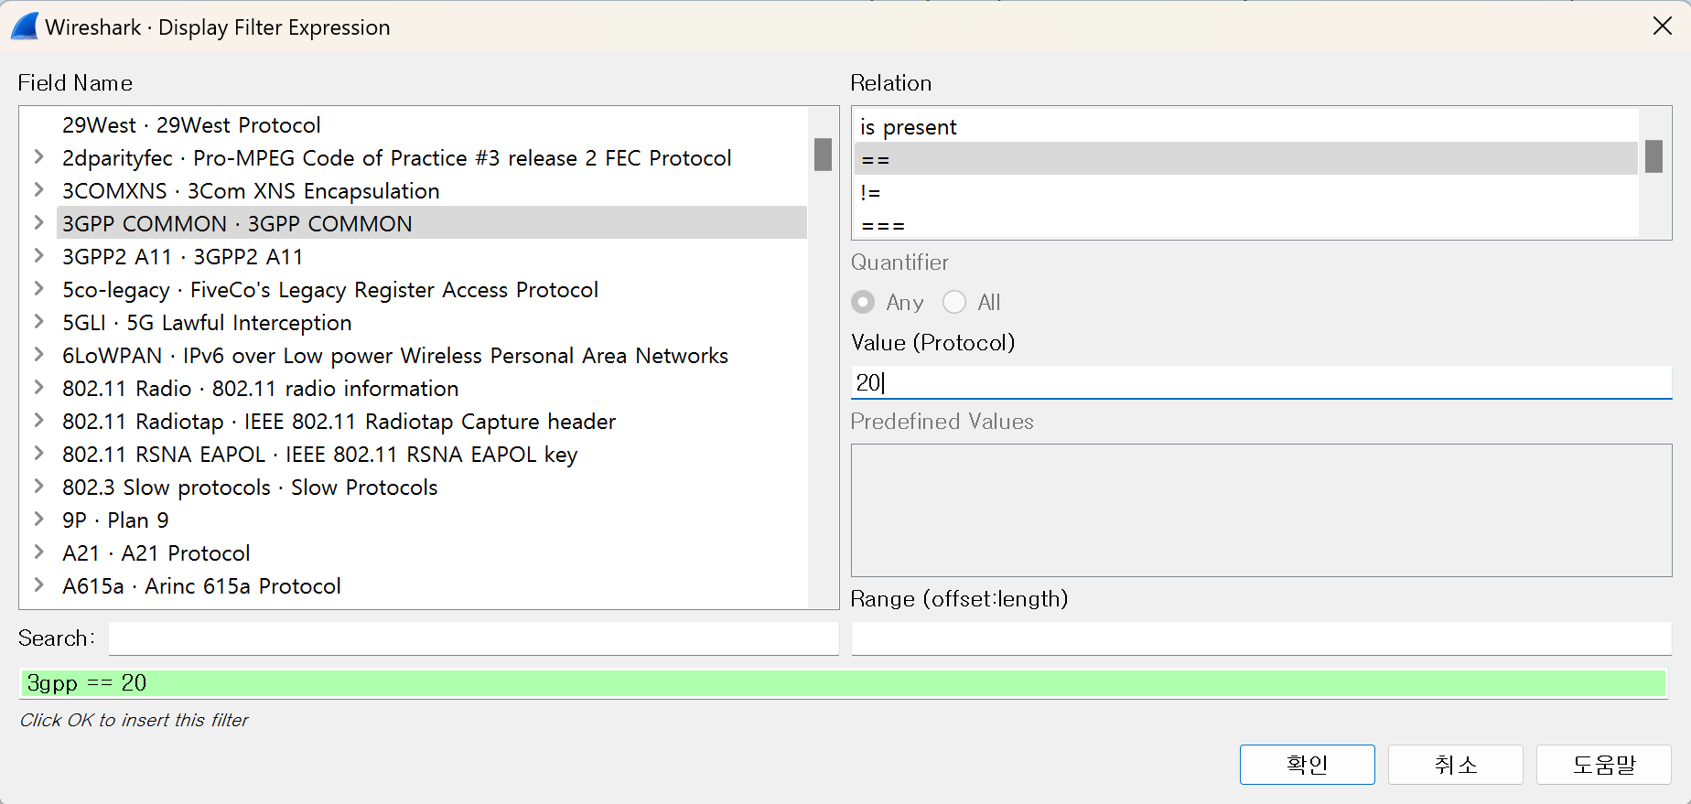The height and width of the screenshot is (804, 1691).
Task: Click the Relation list scrollbar thumb
Action: click(x=1653, y=156)
